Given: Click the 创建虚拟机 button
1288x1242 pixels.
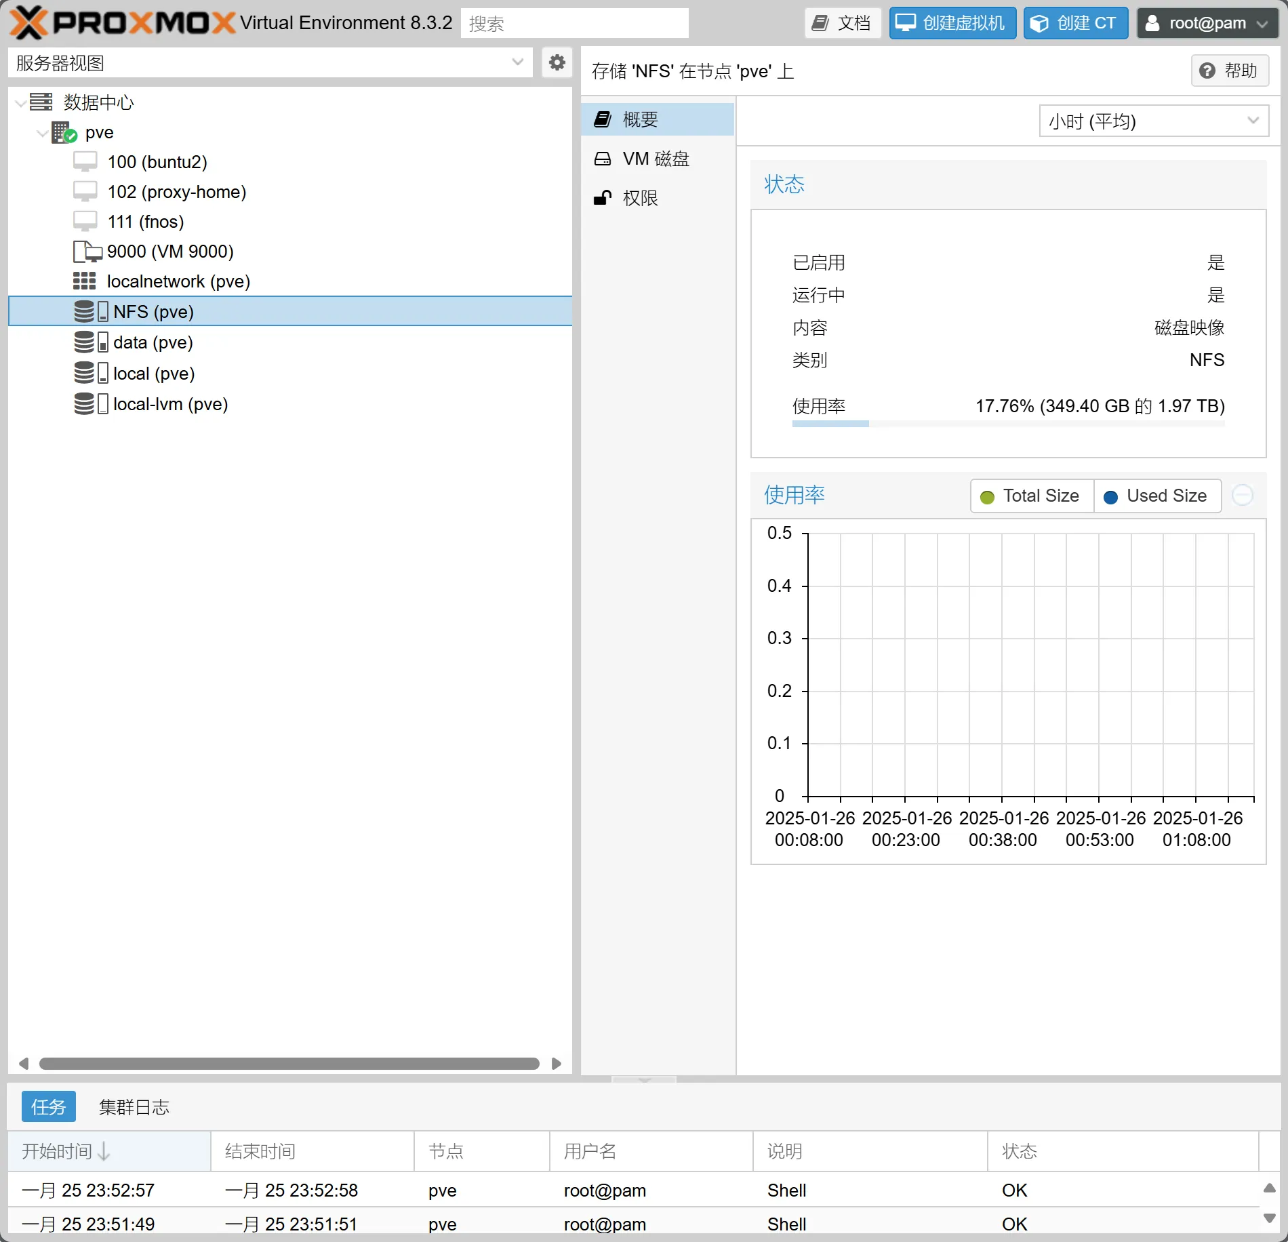Looking at the screenshot, I should click(x=952, y=23).
